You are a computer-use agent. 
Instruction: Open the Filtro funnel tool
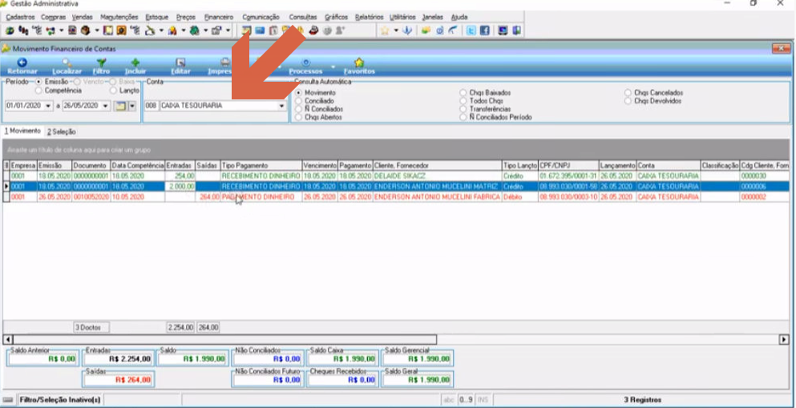pos(102,67)
